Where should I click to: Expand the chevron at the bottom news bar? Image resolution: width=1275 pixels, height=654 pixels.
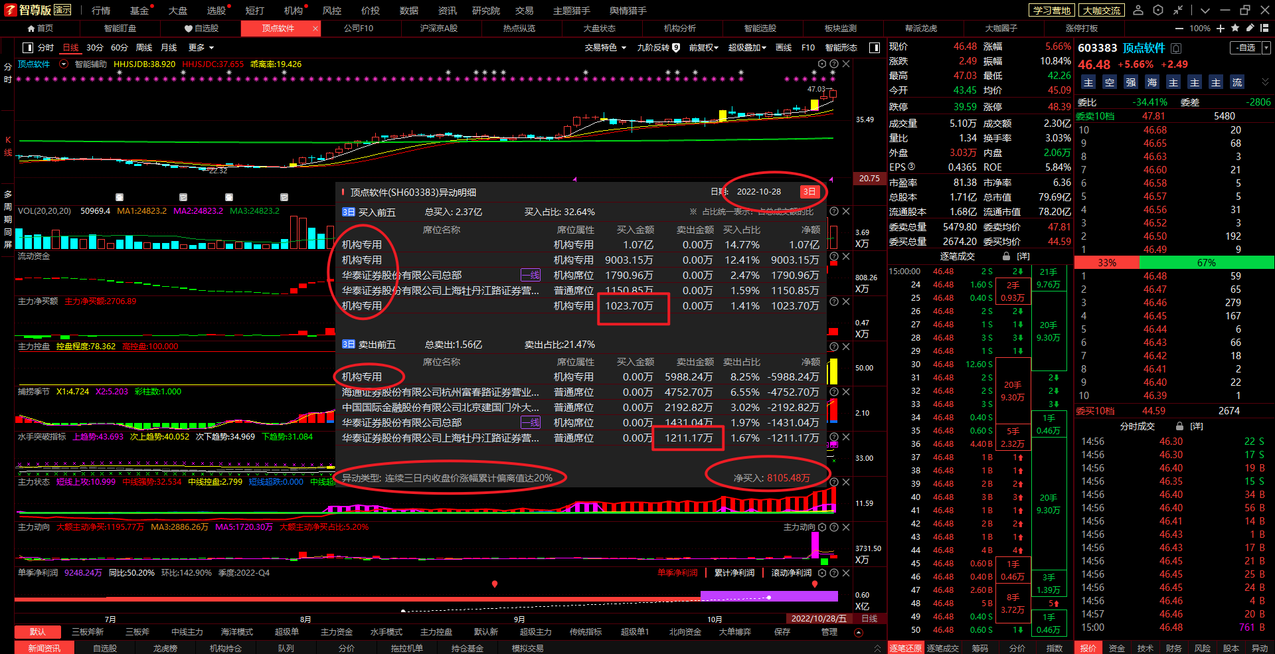click(x=877, y=648)
